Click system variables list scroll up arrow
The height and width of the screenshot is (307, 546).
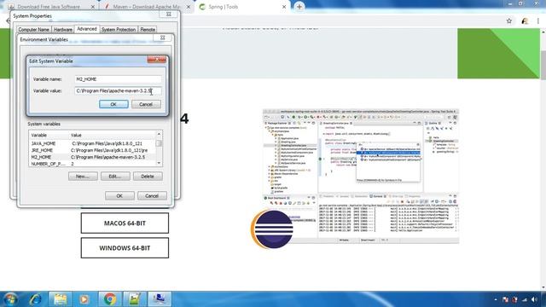pyautogui.click(x=160, y=134)
